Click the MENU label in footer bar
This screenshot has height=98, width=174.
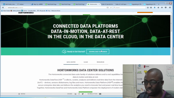(23, 94)
